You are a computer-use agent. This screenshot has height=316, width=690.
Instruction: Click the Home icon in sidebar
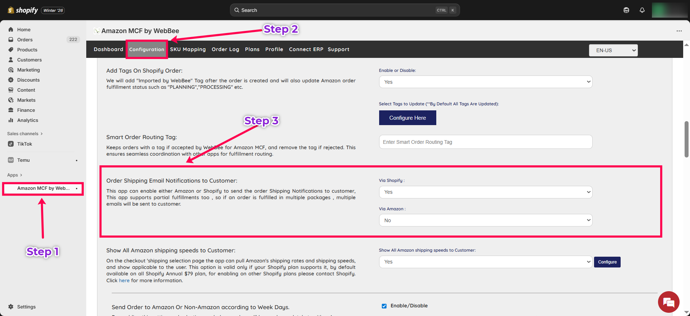[x=11, y=29]
